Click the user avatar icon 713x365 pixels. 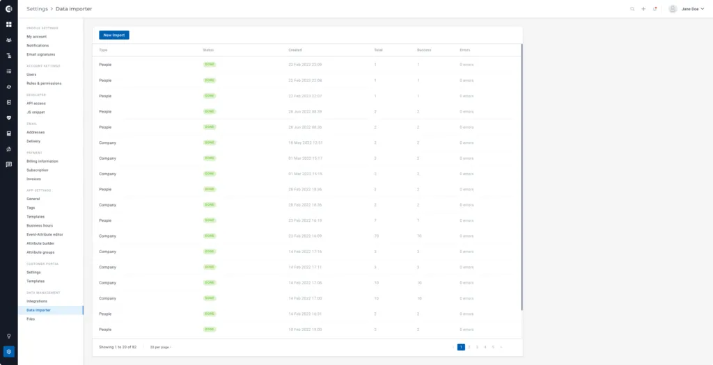click(x=673, y=8)
